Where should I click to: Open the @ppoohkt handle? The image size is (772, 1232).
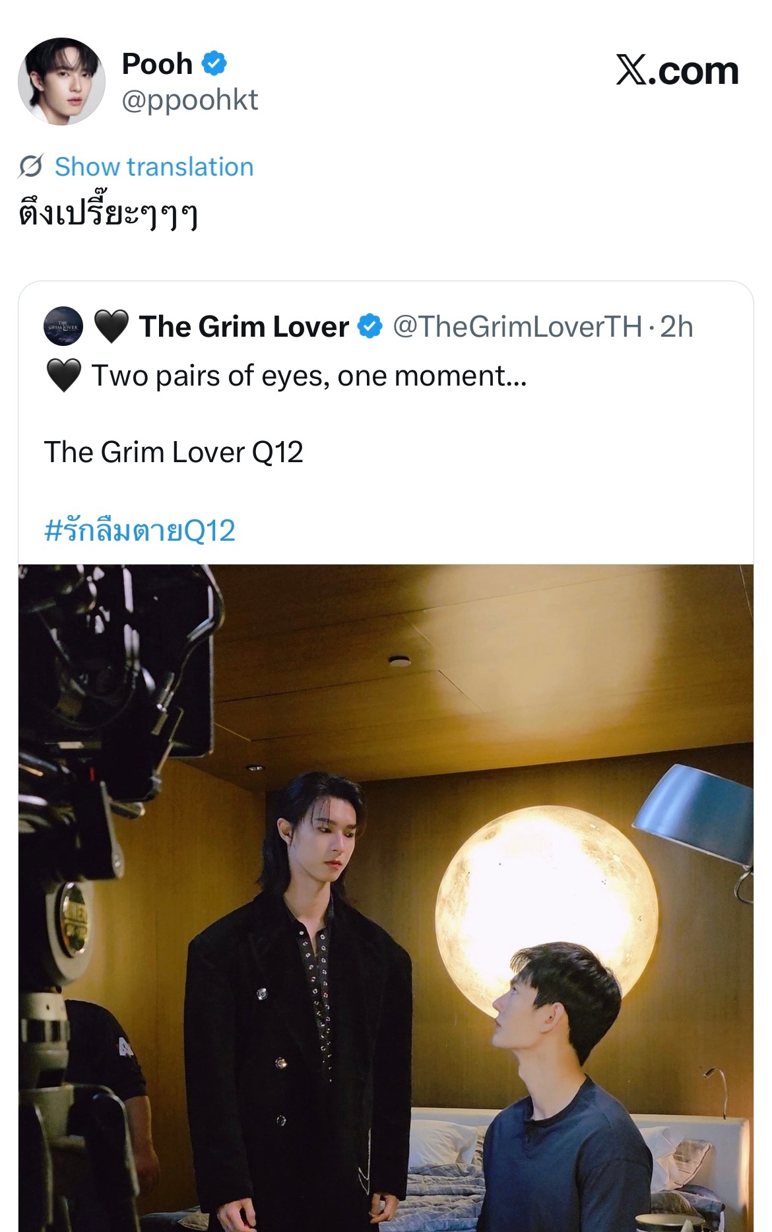[x=190, y=100]
